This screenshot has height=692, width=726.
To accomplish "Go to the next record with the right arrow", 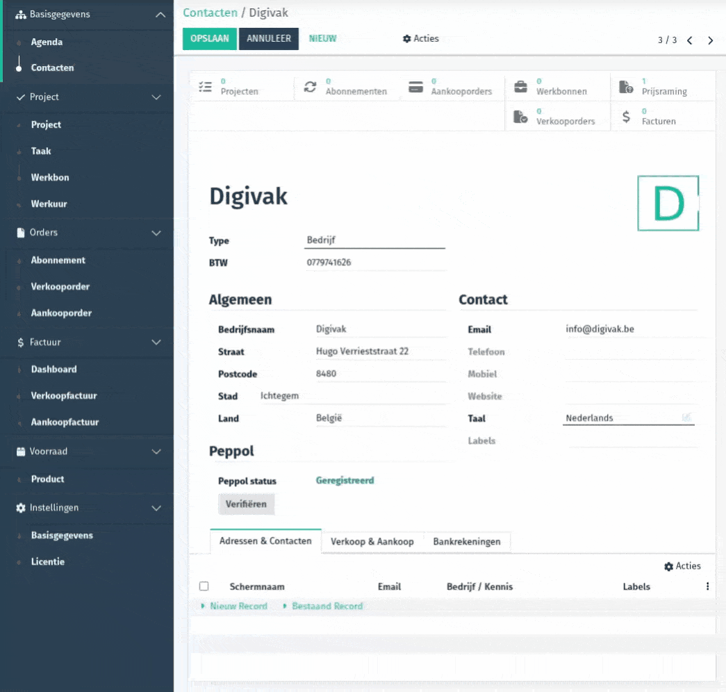I will point(710,40).
